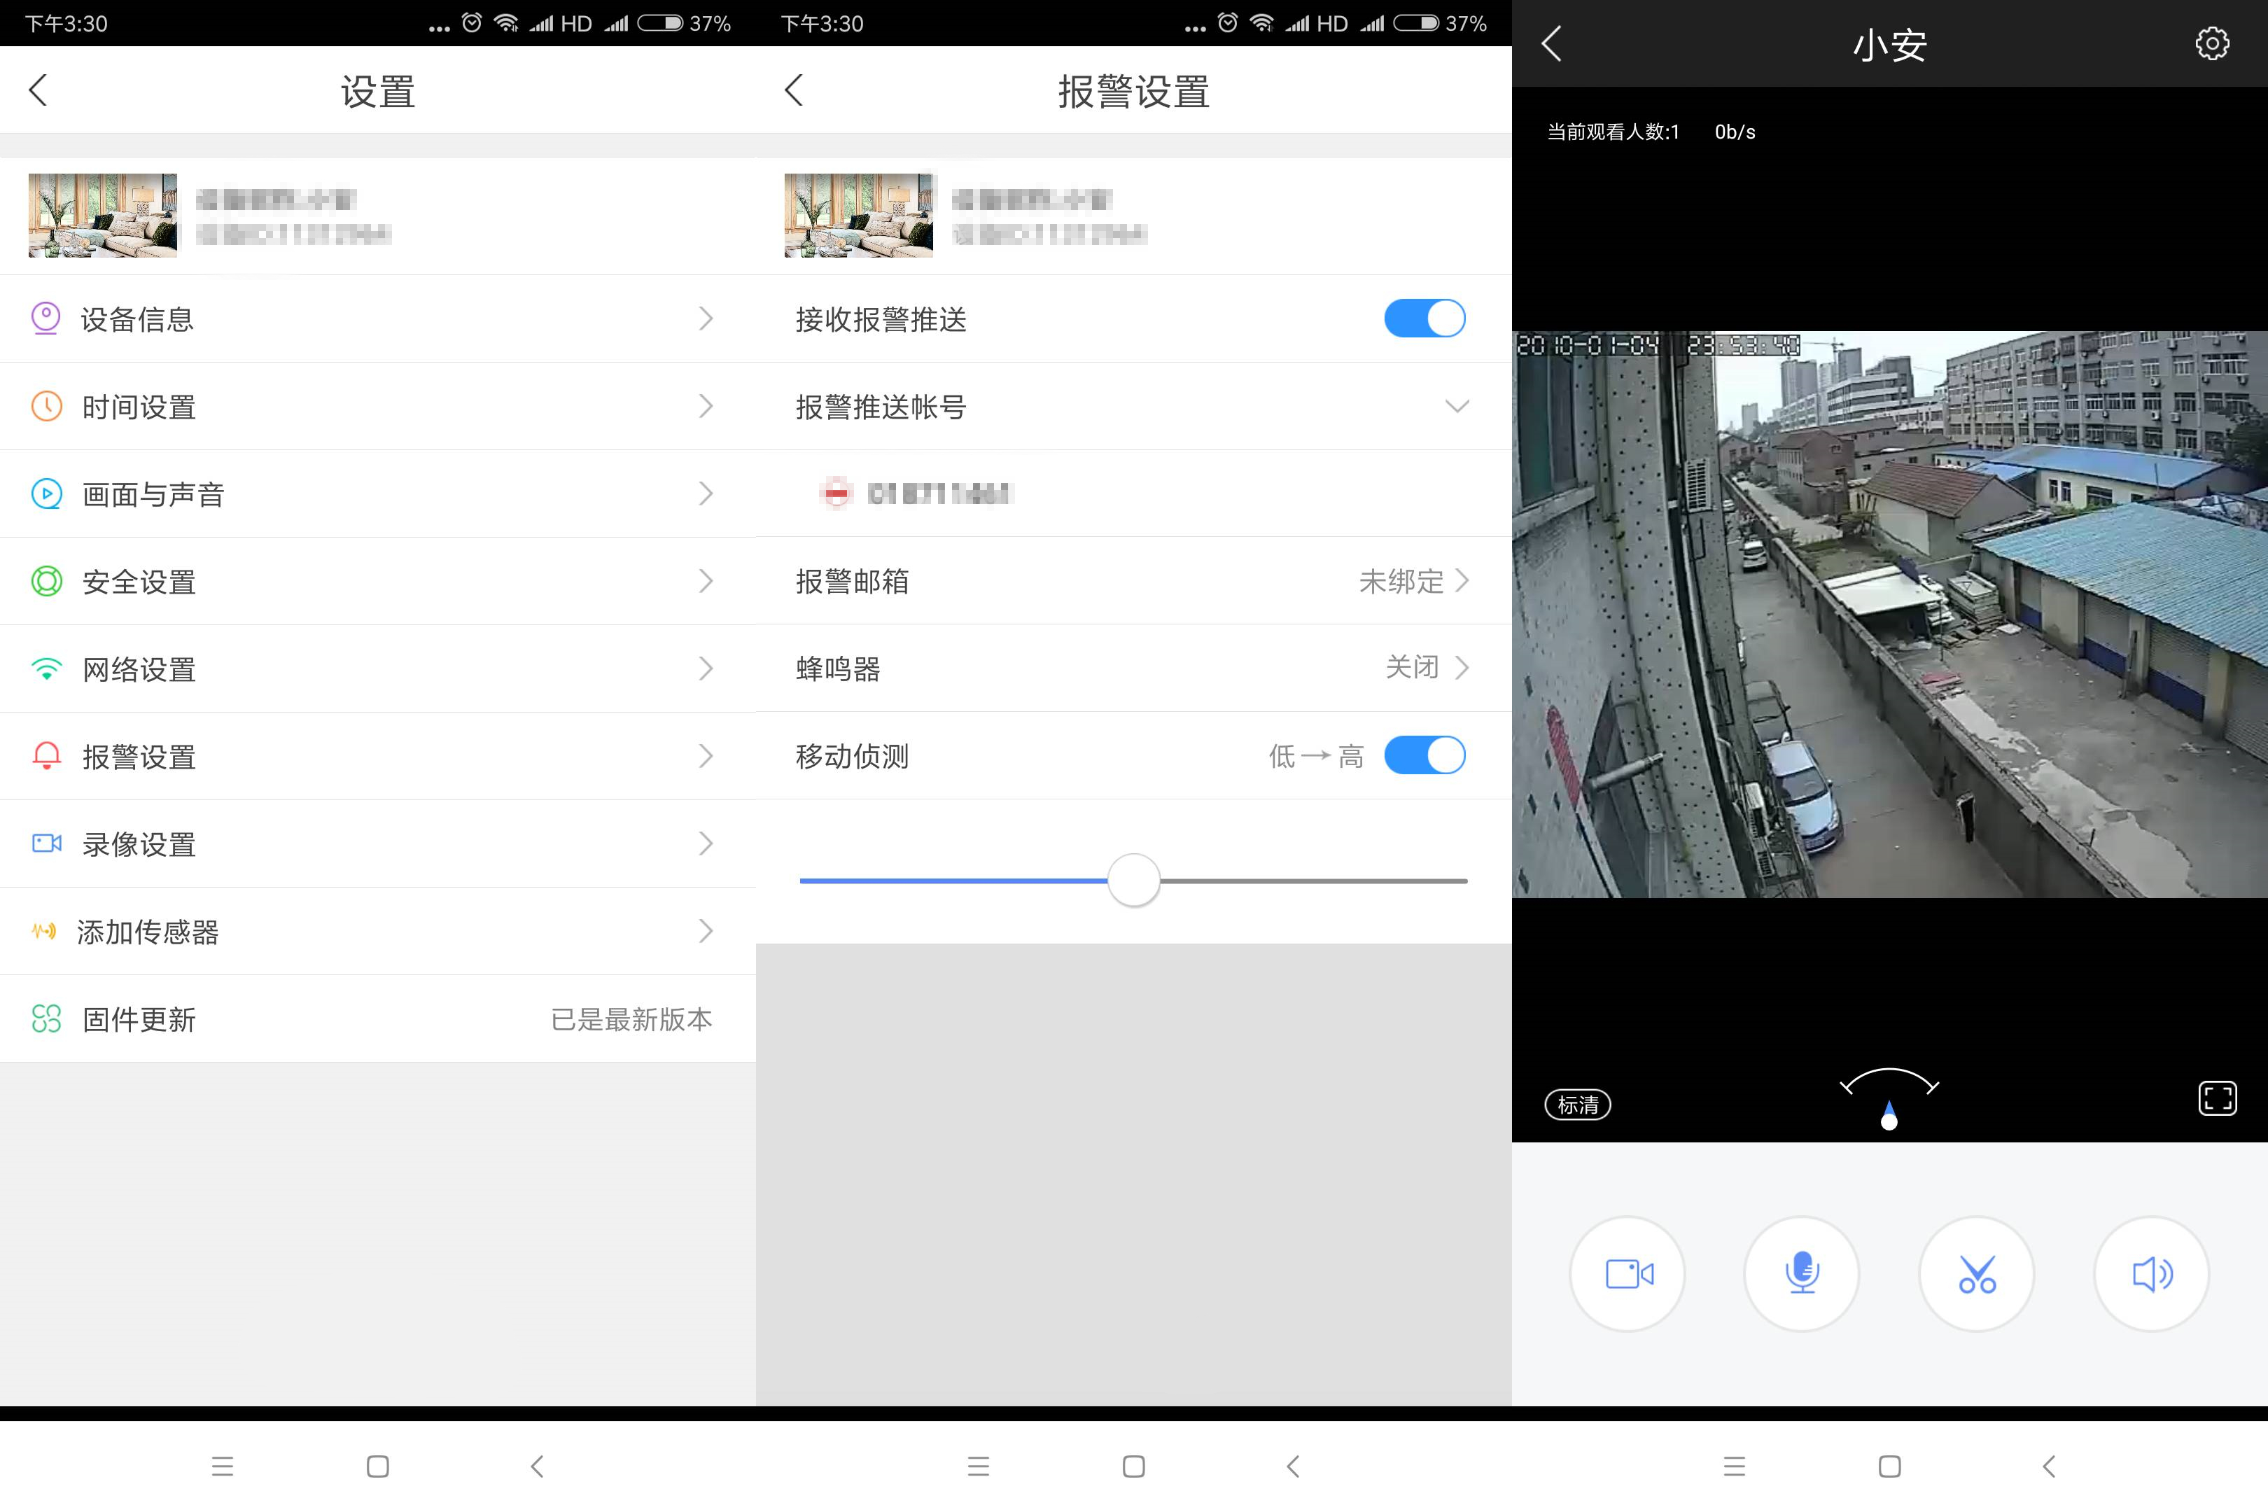The width and height of the screenshot is (2268, 1512).
Task: Take a snapshot with the scissors button
Action: coord(1977,1273)
